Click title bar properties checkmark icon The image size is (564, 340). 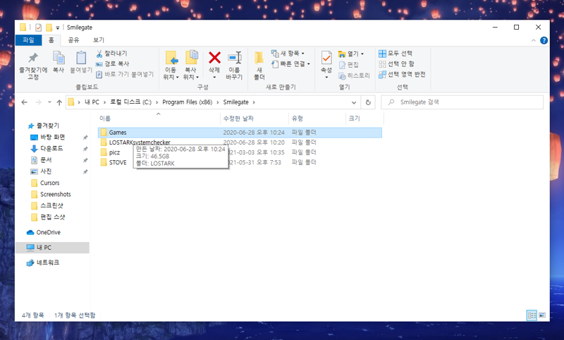[x=38, y=28]
